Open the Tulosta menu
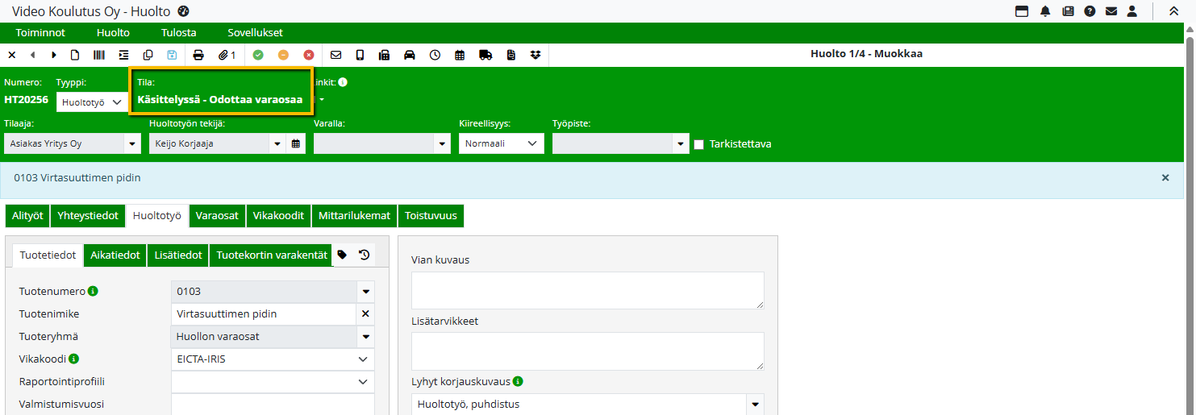1196x415 pixels. click(x=178, y=33)
